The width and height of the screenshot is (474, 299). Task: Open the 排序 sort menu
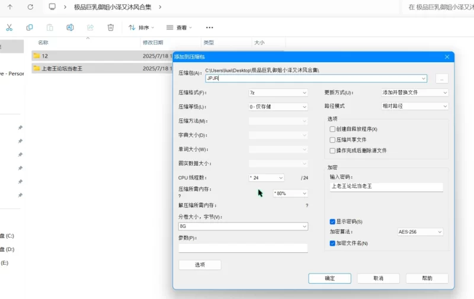point(141,27)
